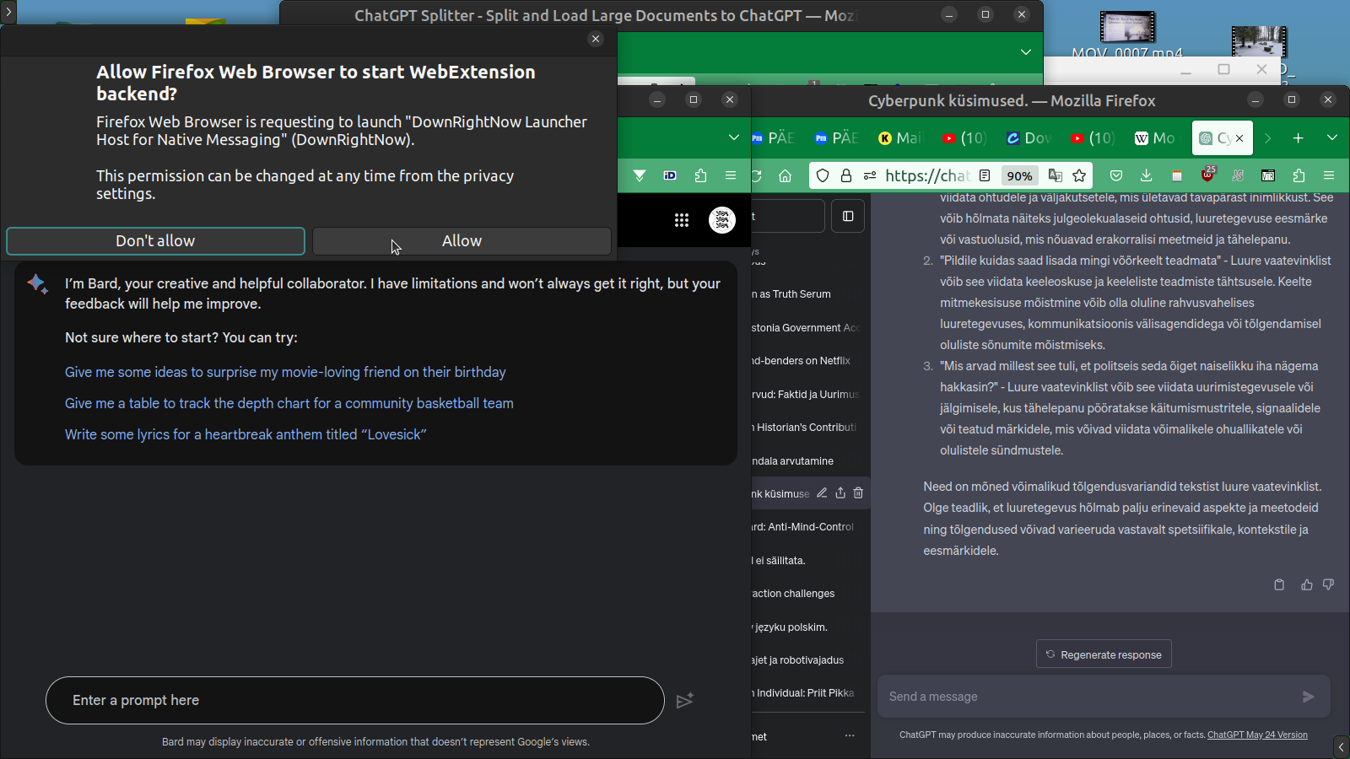This screenshot has height=759, width=1350.
Task: Expand the list all tabs dropdown
Action: pos(1332,138)
